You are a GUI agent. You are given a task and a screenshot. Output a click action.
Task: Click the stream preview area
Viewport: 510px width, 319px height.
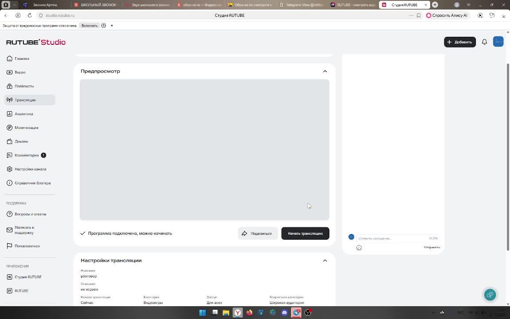tap(204, 150)
